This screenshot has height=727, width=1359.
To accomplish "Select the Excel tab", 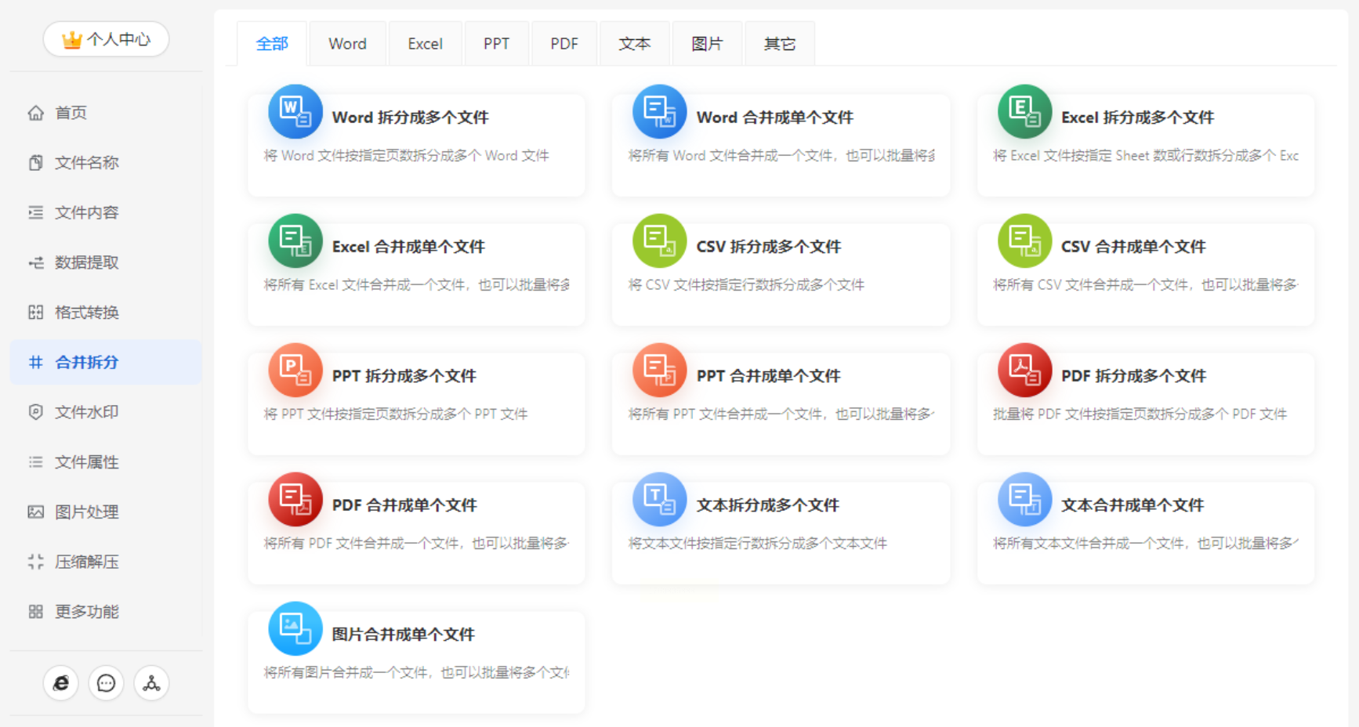I will (x=425, y=44).
